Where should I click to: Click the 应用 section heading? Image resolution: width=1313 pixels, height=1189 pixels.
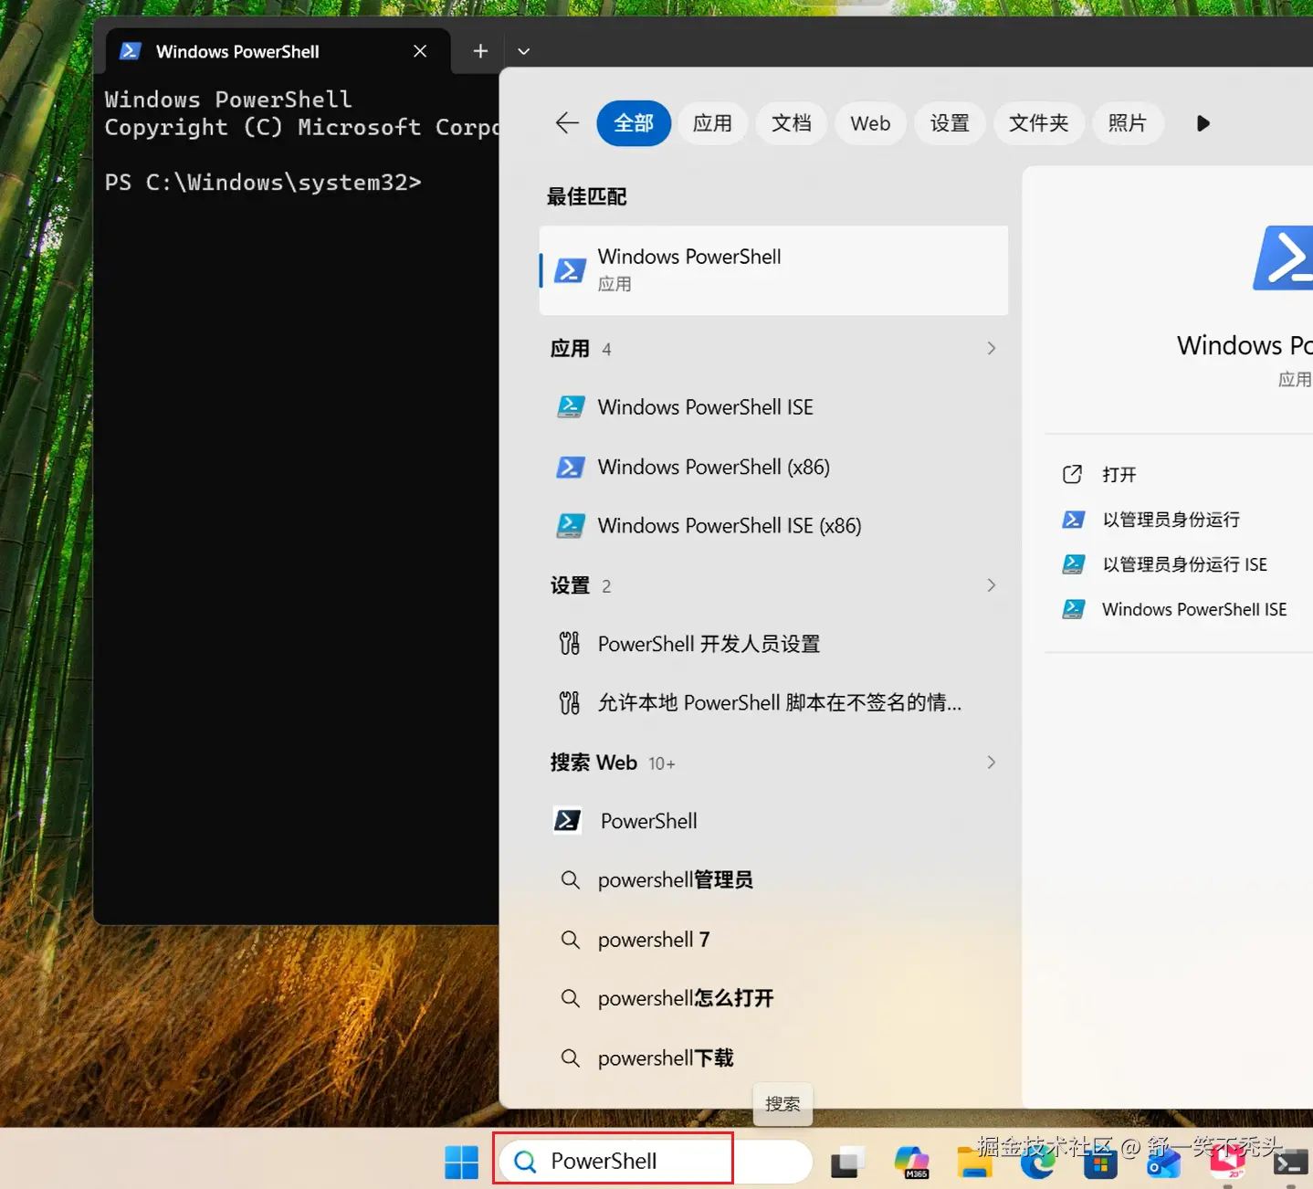[570, 348]
